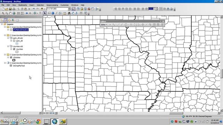Screen dimensions: 223x125
Task: List By Selection in table of contents
Action: coord(13,20)
